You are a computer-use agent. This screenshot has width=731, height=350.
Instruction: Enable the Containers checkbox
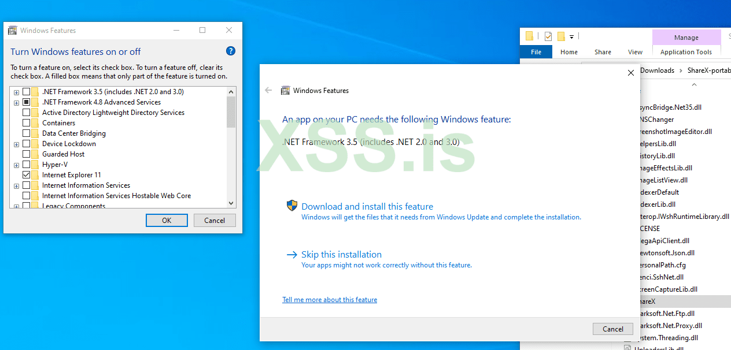point(26,123)
